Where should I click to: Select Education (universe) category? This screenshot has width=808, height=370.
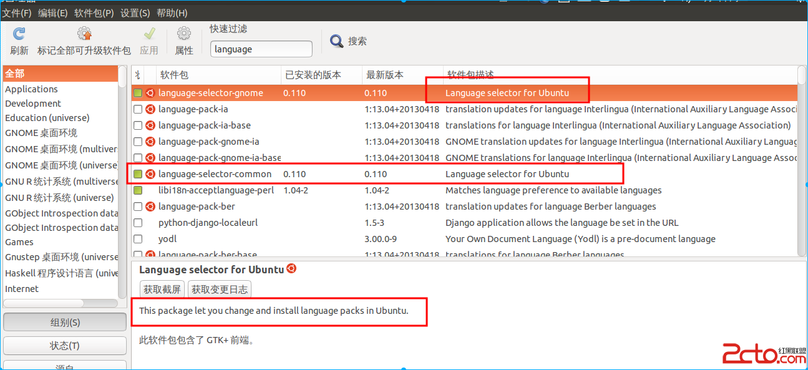[x=47, y=118]
